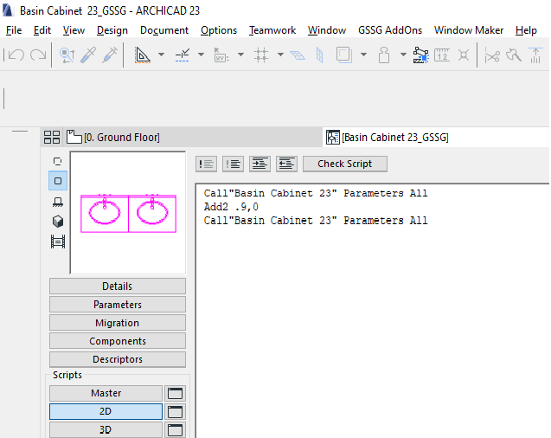Open the Migration section

point(118,323)
